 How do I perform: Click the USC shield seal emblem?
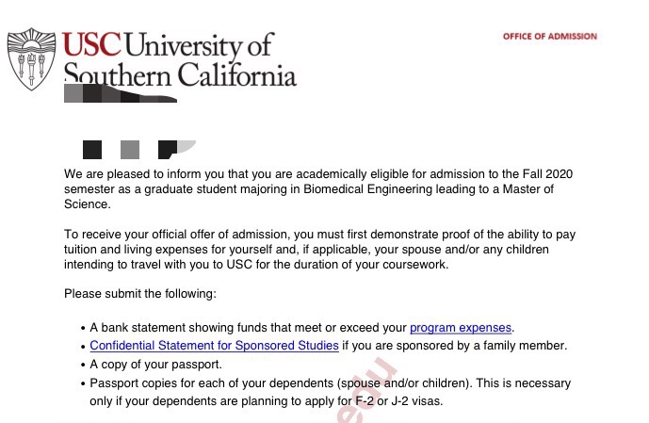32,58
